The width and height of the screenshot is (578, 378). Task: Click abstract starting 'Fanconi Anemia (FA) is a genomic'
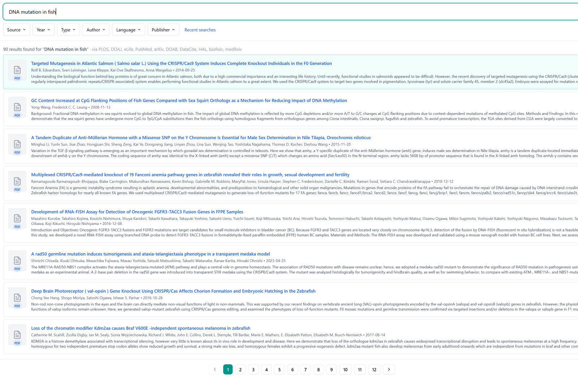coord(305,190)
